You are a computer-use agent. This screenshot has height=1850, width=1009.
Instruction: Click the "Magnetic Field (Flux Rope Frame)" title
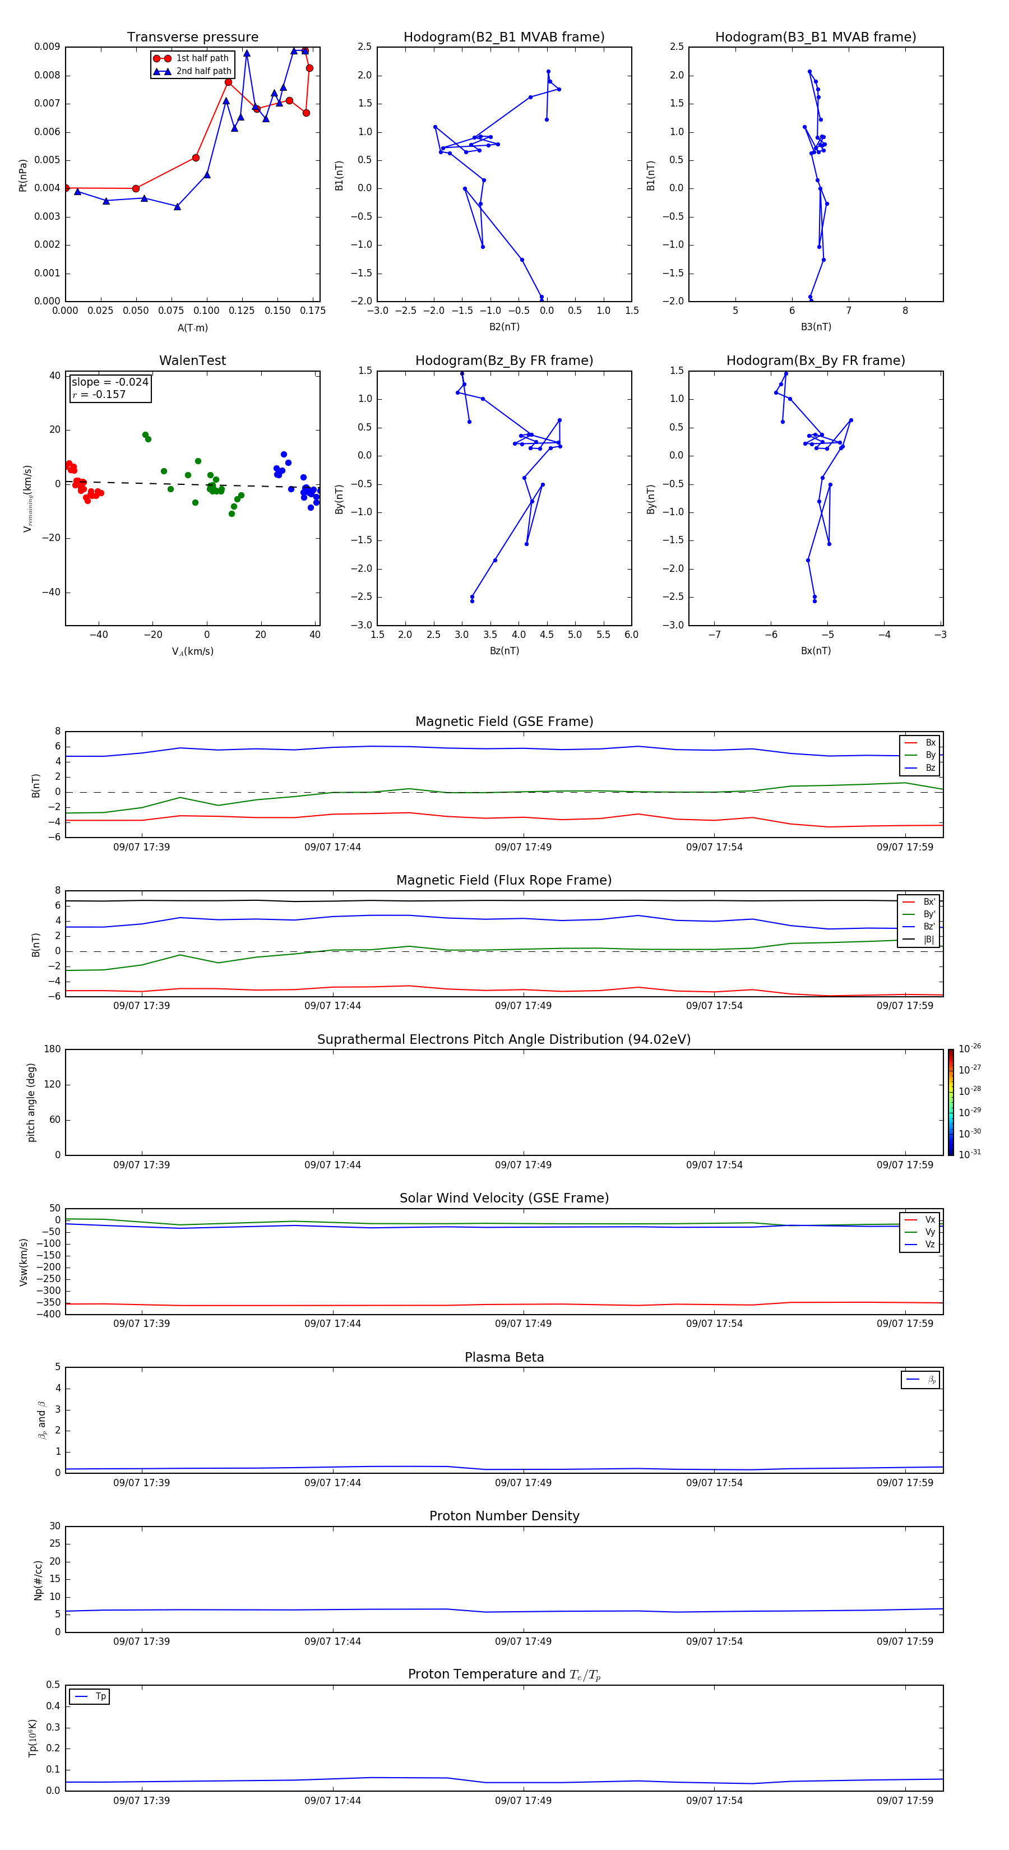tap(504, 881)
